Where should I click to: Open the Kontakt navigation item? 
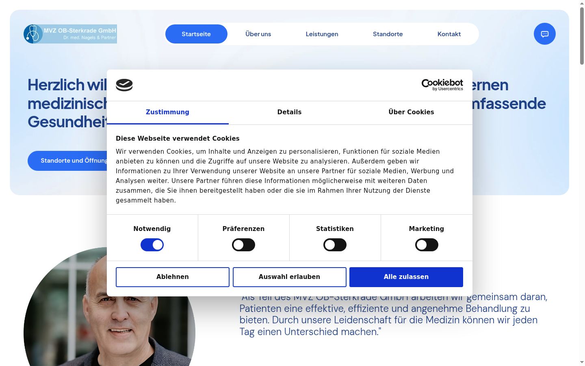point(449,34)
